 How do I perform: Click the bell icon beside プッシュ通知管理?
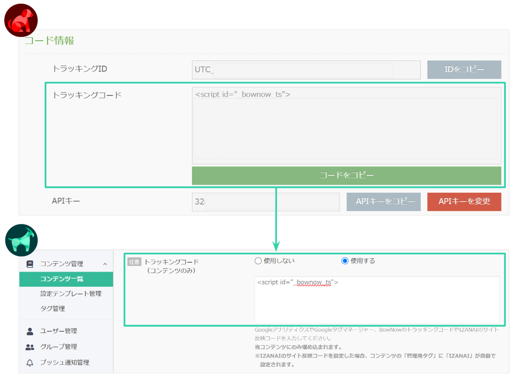30,363
